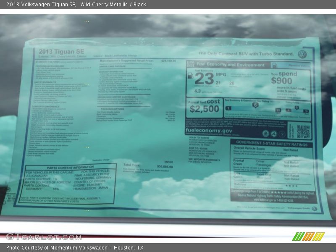This screenshot has width=336, height=252.
Task: Click the smog rating scale marker
Action: click(x=297, y=108)
